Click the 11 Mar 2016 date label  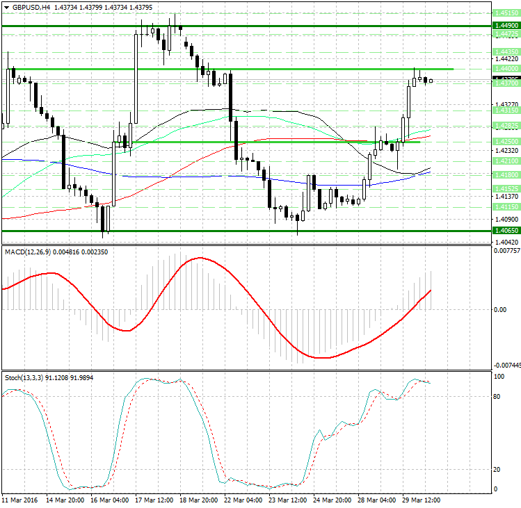(19, 500)
